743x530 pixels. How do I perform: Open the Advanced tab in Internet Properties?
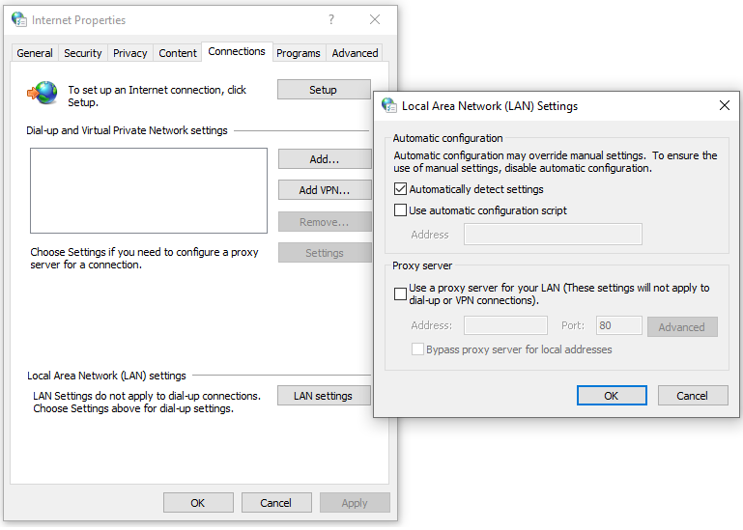(355, 53)
